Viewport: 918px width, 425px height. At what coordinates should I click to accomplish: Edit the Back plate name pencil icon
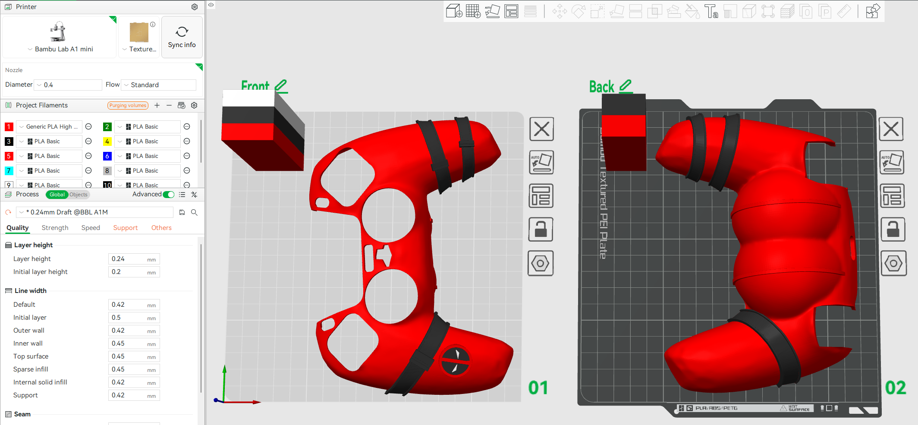(626, 85)
